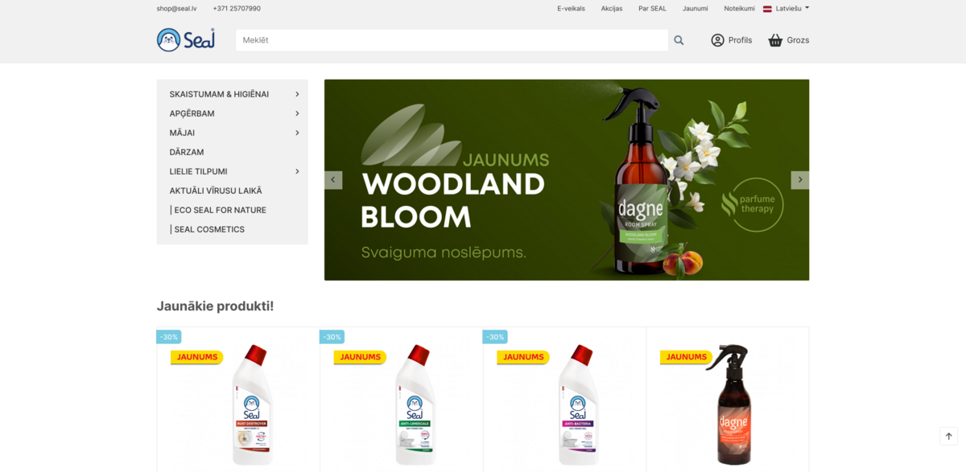
Task: Open the Akcijas menu item
Action: [611, 9]
